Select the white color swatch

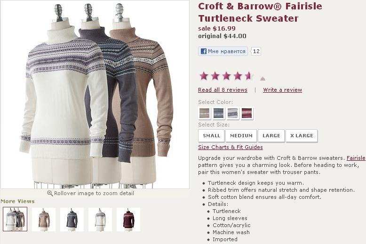tap(233, 113)
